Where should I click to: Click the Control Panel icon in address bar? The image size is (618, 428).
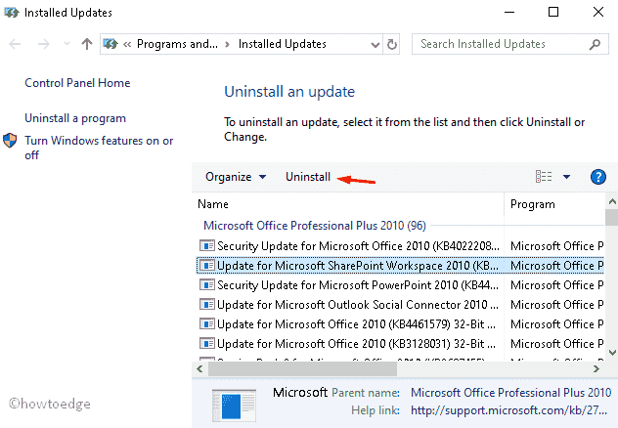(x=110, y=44)
